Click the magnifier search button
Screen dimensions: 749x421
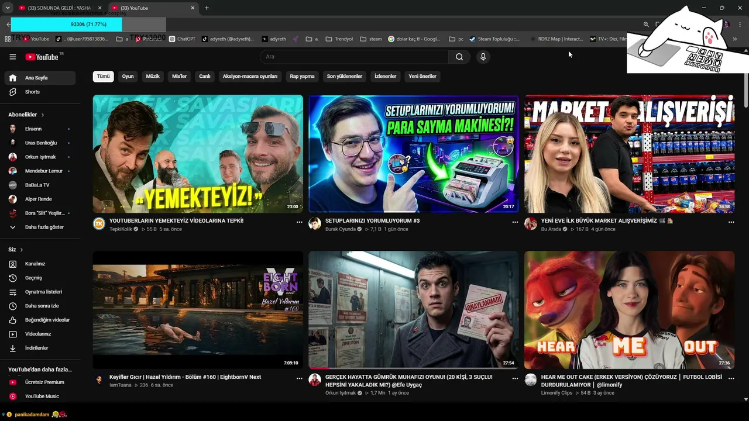tap(459, 57)
